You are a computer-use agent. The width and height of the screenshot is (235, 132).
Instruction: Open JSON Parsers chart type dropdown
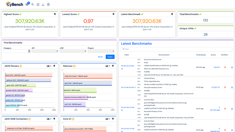pos(49,66)
